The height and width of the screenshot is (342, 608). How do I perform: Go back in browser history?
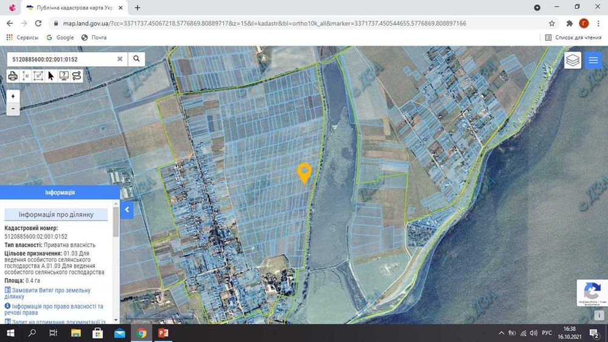click(10, 23)
